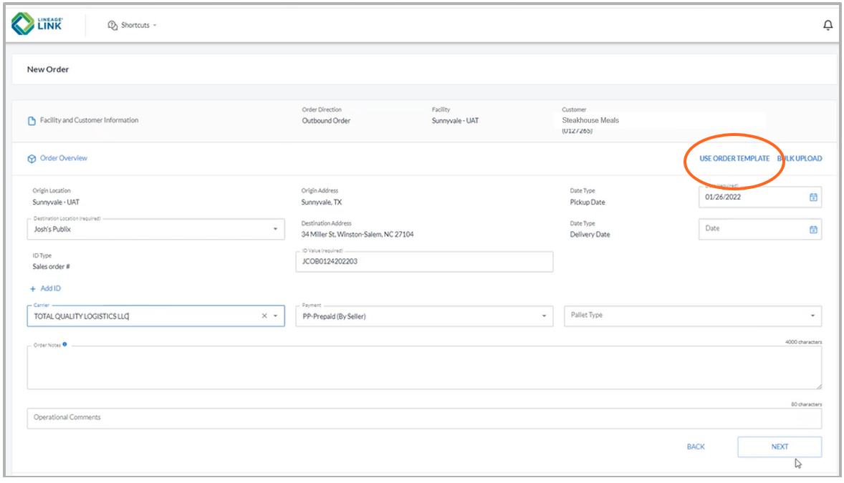The height and width of the screenshot is (483, 844).
Task: Open the notification bell
Action: tap(828, 24)
